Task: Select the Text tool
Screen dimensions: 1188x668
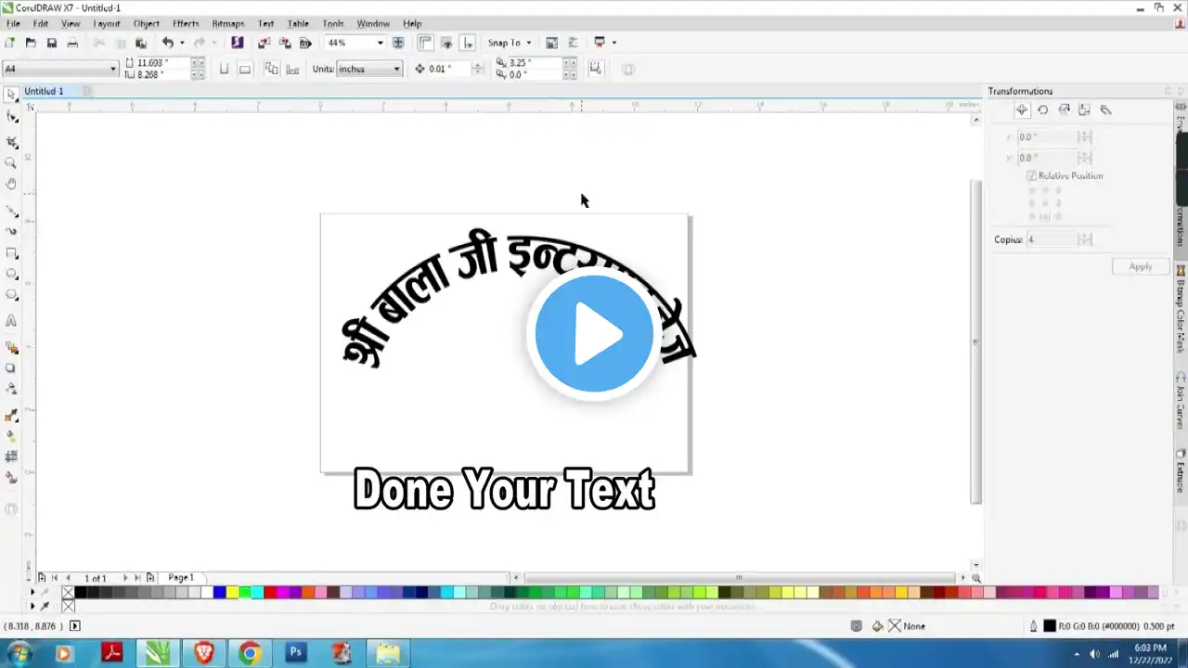Action: click(11, 321)
